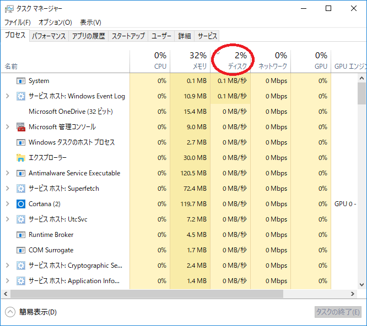Open the オプション(O) menu
This screenshot has height=326, width=367.
(x=55, y=23)
